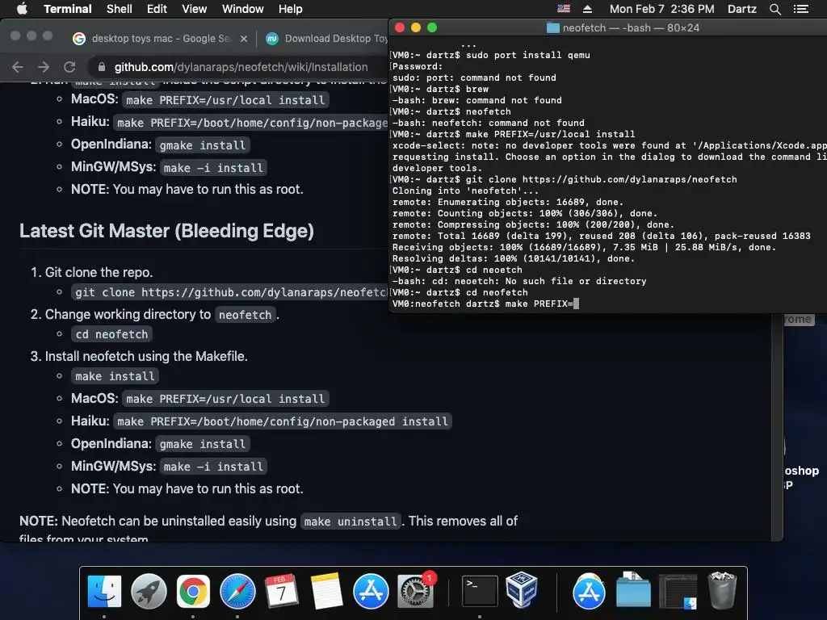Open Notes from the Dock
The width and height of the screenshot is (827, 620).
(326, 591)
